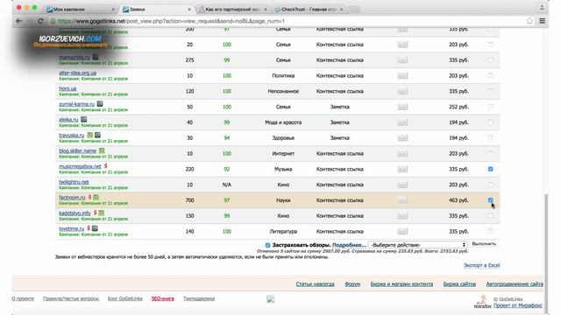The image size is (561, 315).
Task: Open the Экспорт в Excel link
Action: pyautogui.click(x=481, y=265)
